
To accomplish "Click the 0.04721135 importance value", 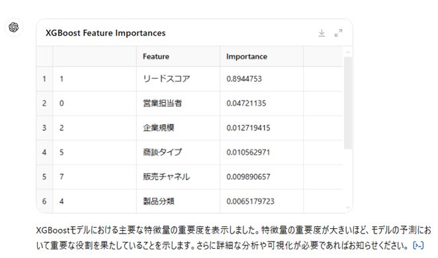I will tap(246, 103).
